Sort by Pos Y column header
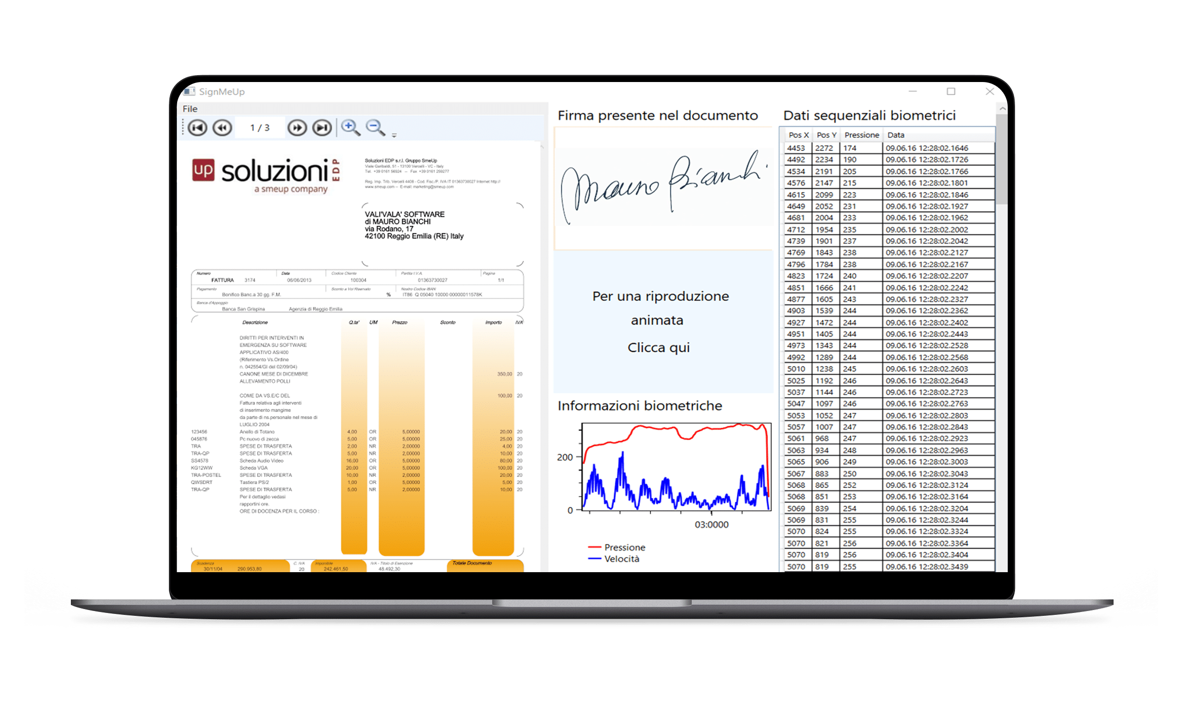This screenshot has height=710, width=1182. 826,135
